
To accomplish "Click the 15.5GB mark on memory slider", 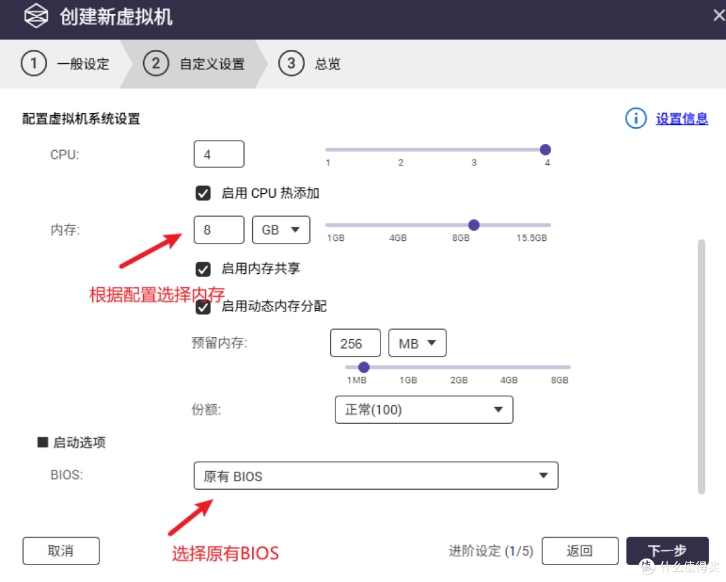I will [532, 238].
